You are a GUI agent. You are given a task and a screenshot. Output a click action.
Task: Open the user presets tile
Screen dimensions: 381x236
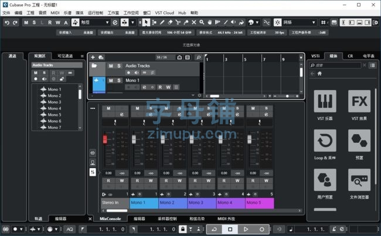coord(325,180)
